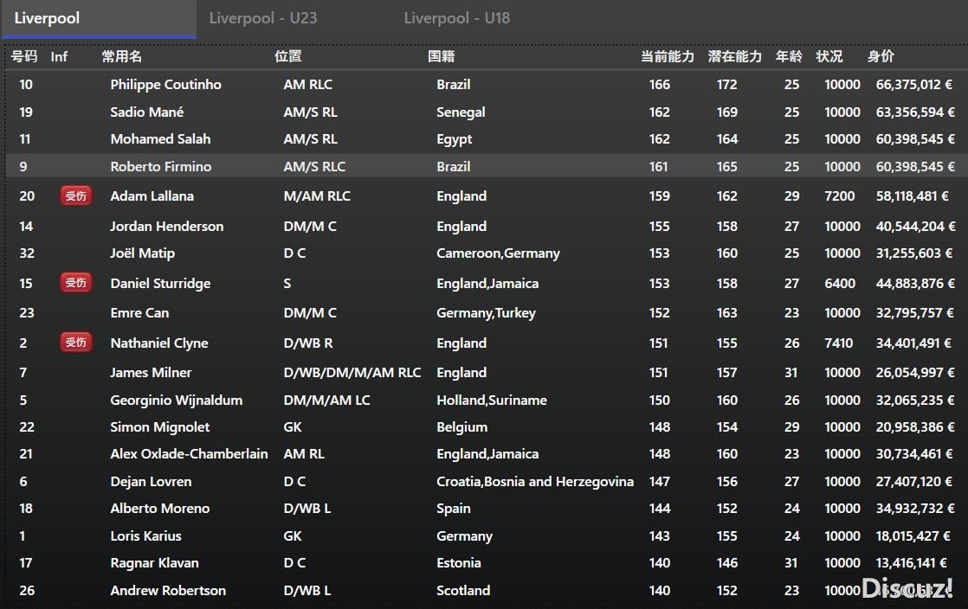Select player Philippe Coutinho

[x=165, y=85]
